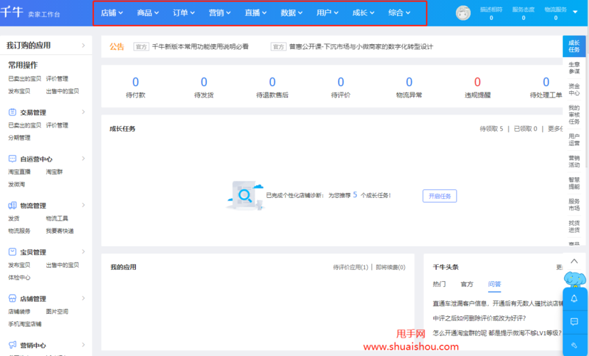This screenshot has height=356, width=589.
Task: Expand 我订购的应用 chevron
Action: click(83, 46)
